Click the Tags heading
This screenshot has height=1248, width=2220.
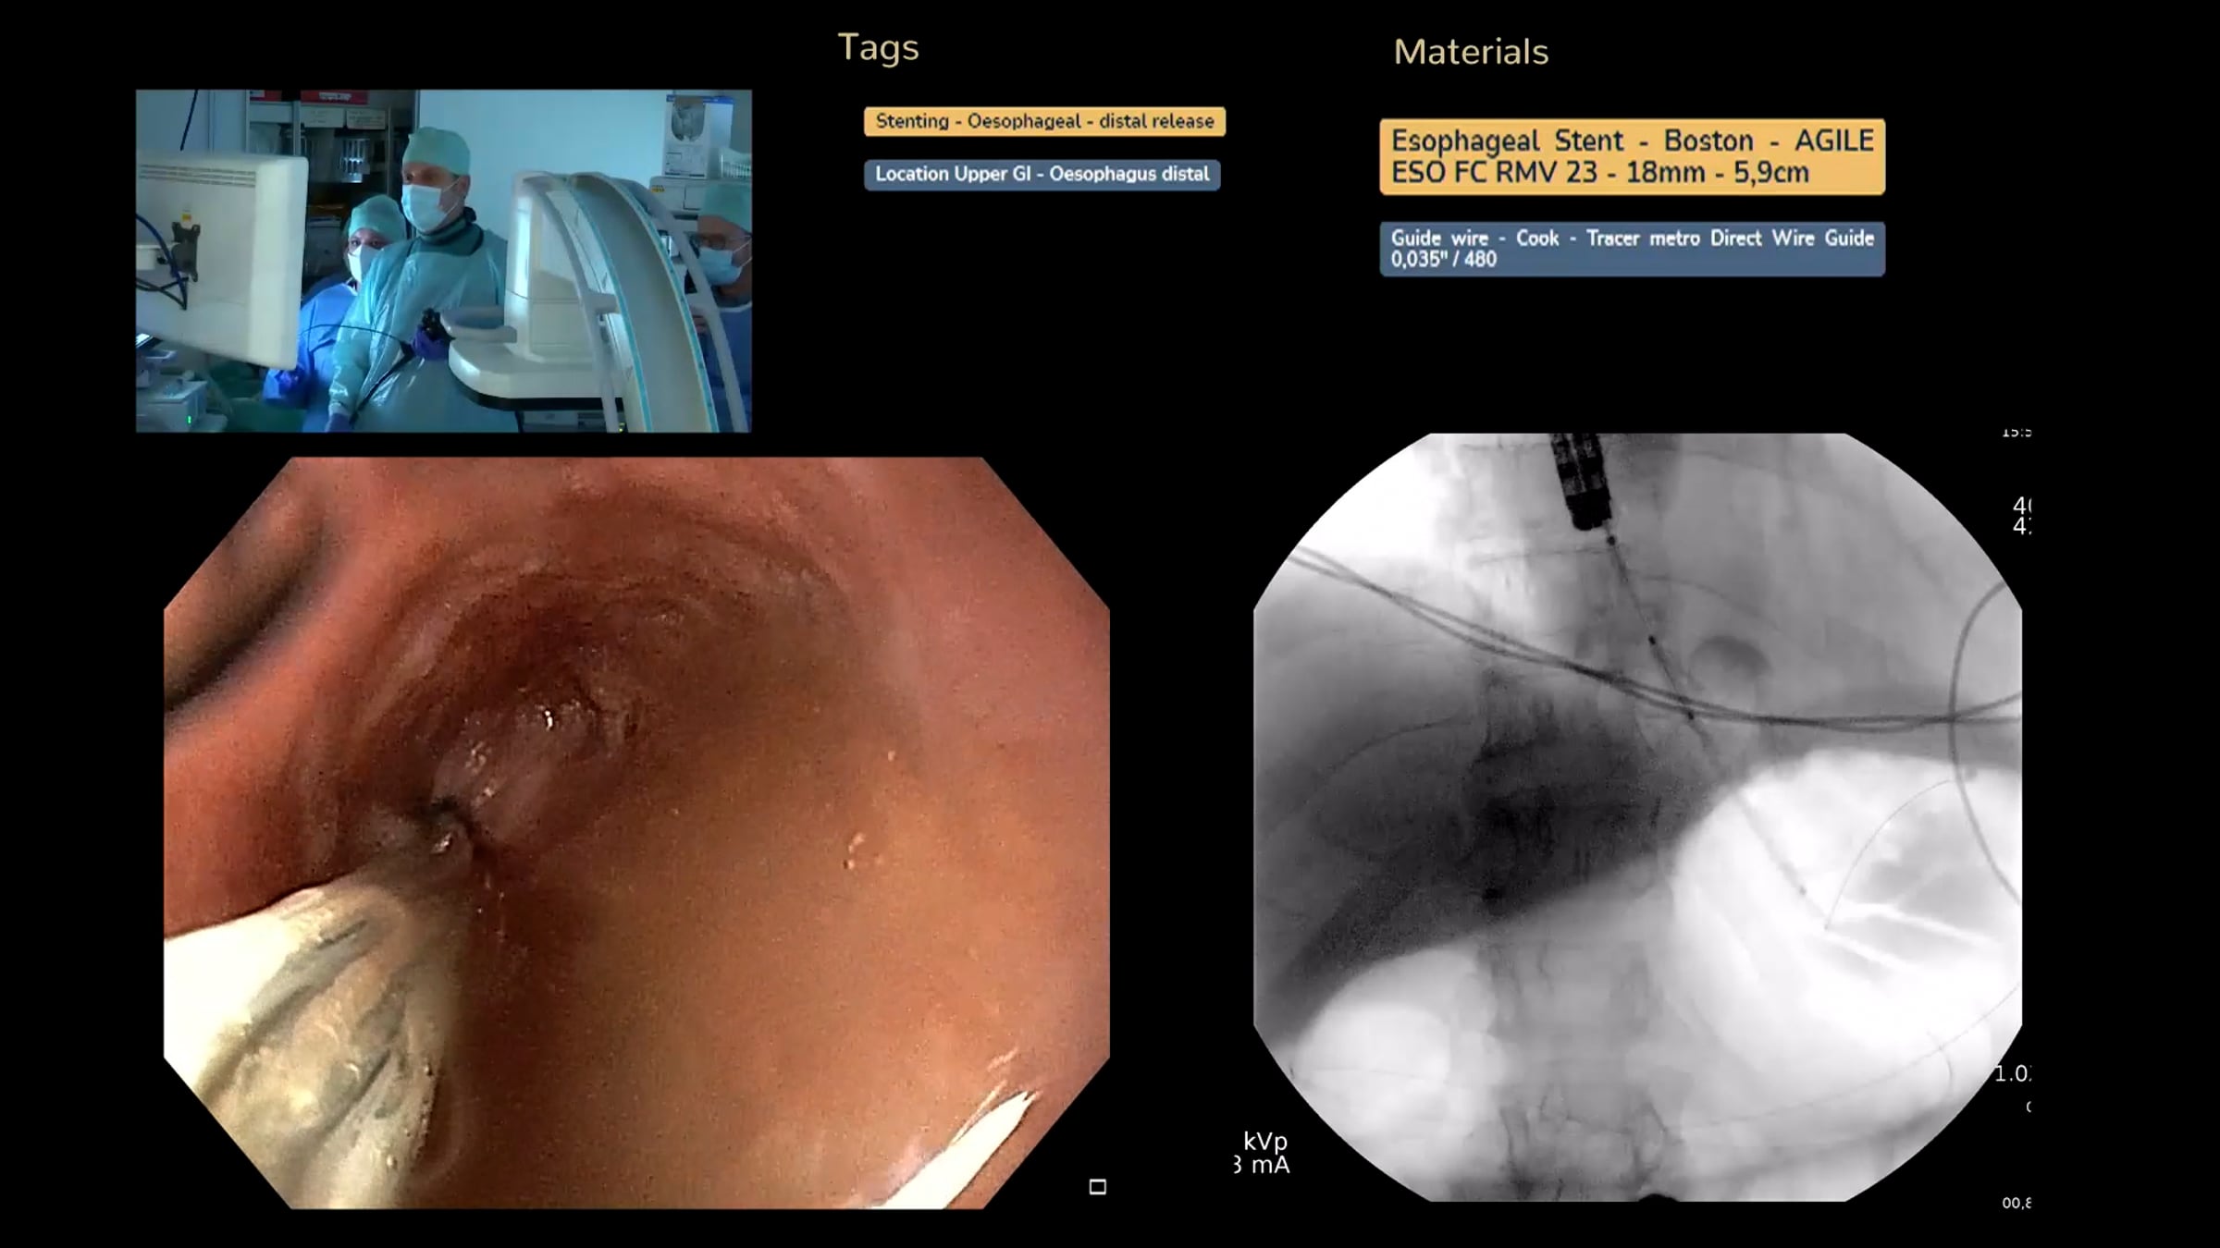click(878, 47)
